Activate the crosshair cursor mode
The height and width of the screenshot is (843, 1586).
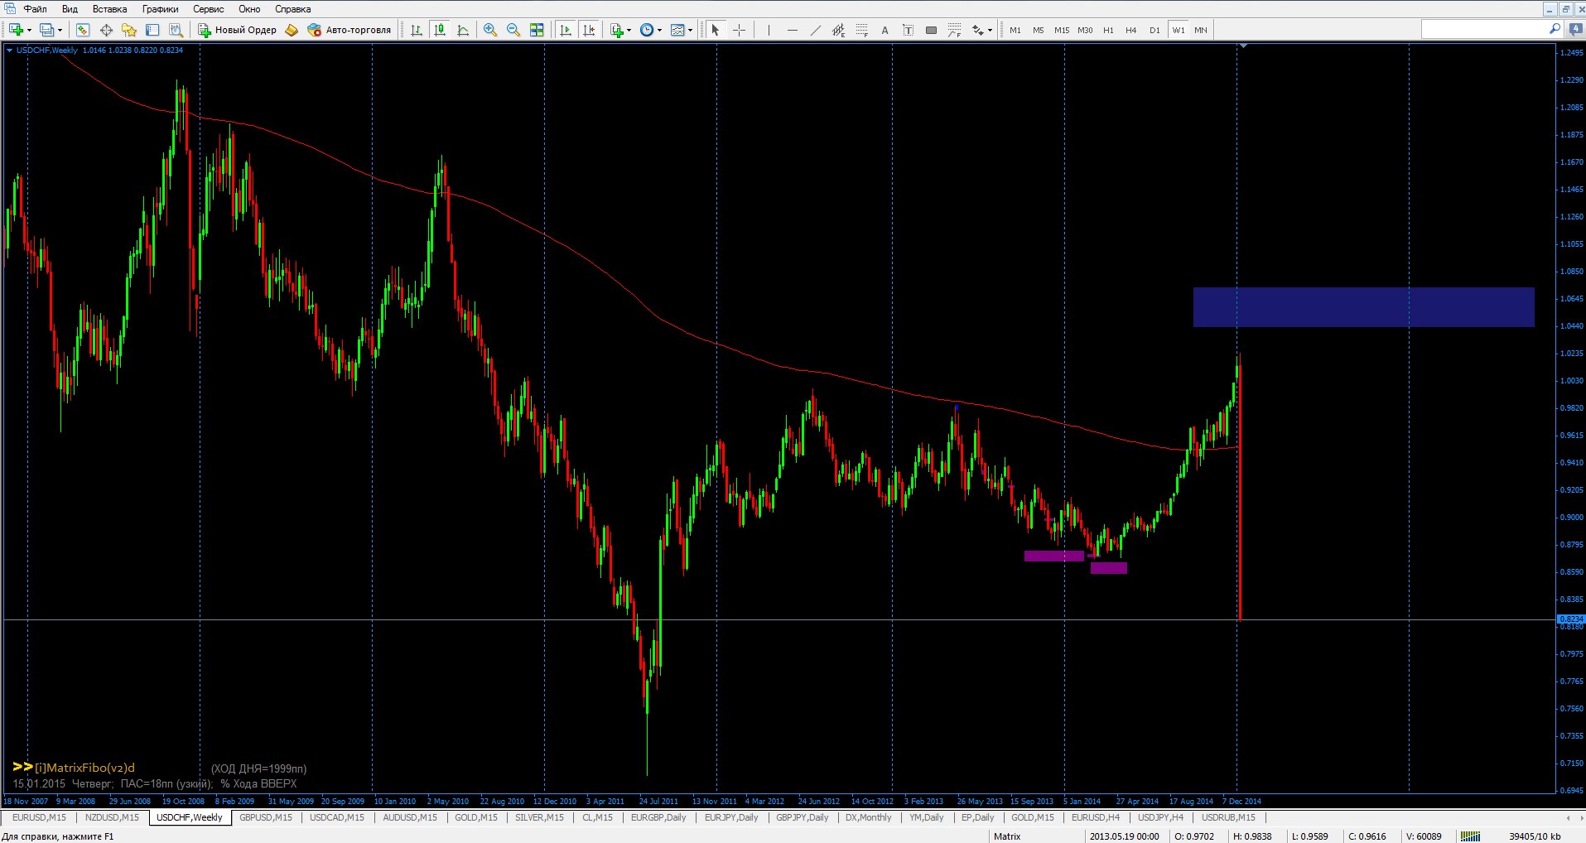(740, 30)
